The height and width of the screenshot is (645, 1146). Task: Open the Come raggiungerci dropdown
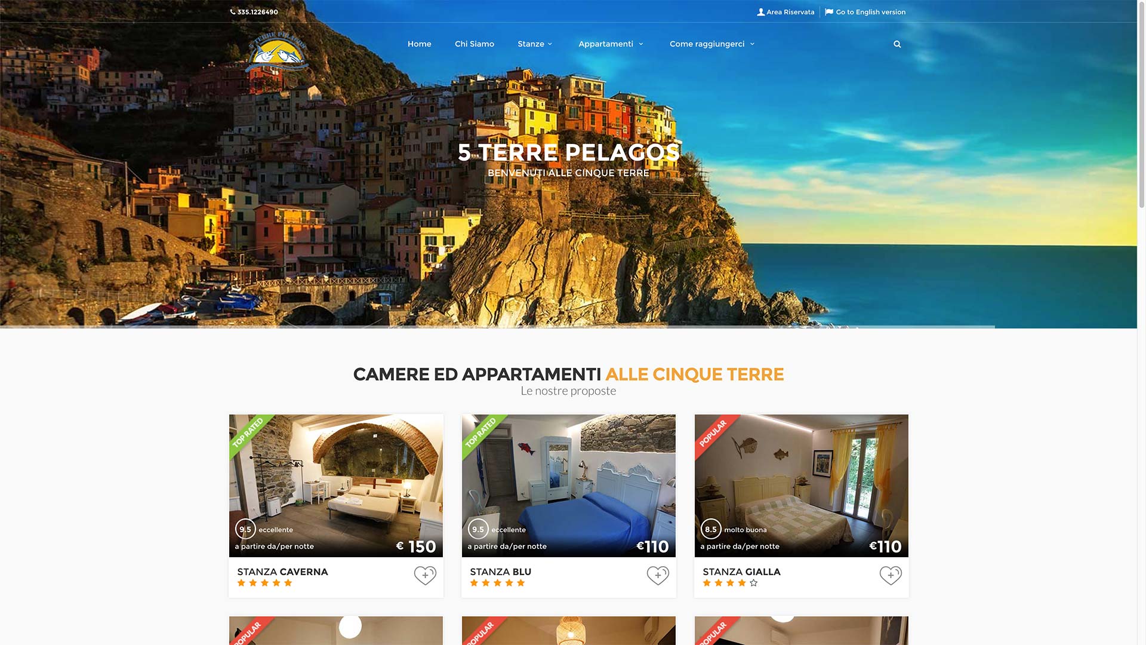point(712,44)
